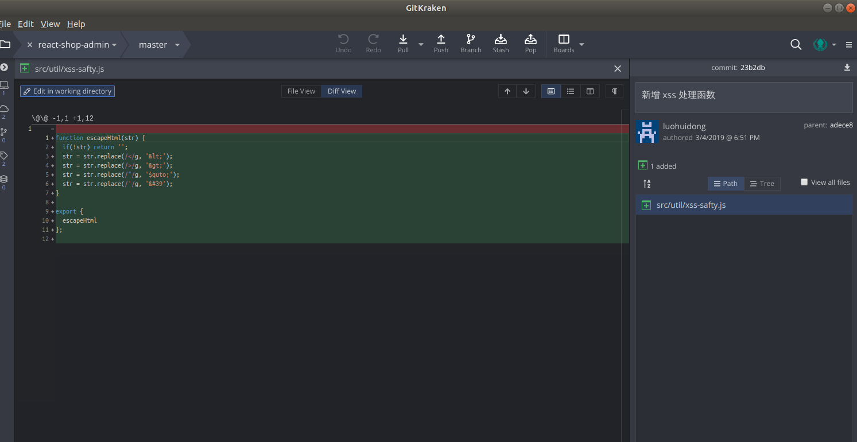Screen dimensions: 857x442
Task: Click the Redo toolbar icon
Action: coord(373,39)
